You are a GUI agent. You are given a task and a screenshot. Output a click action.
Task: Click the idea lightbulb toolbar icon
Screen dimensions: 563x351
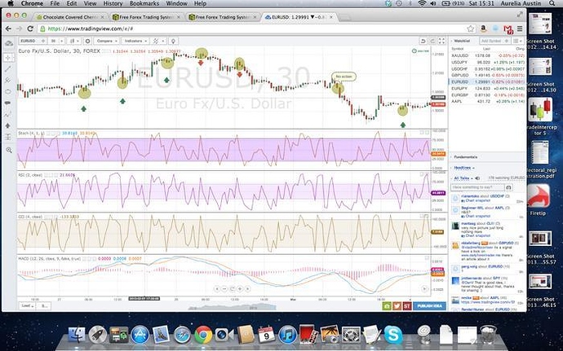coord(174,42)
